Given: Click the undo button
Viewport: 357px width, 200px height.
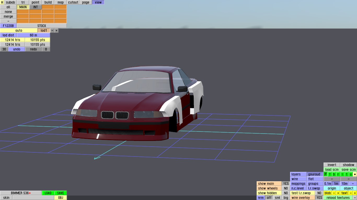Looking at the screenshot, I should [17, 49].
